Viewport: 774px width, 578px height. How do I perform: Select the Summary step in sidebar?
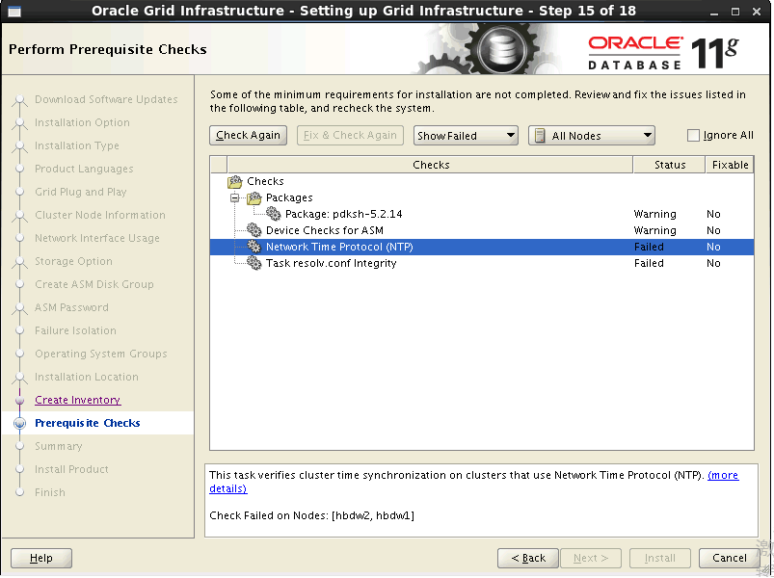[58, 446]
